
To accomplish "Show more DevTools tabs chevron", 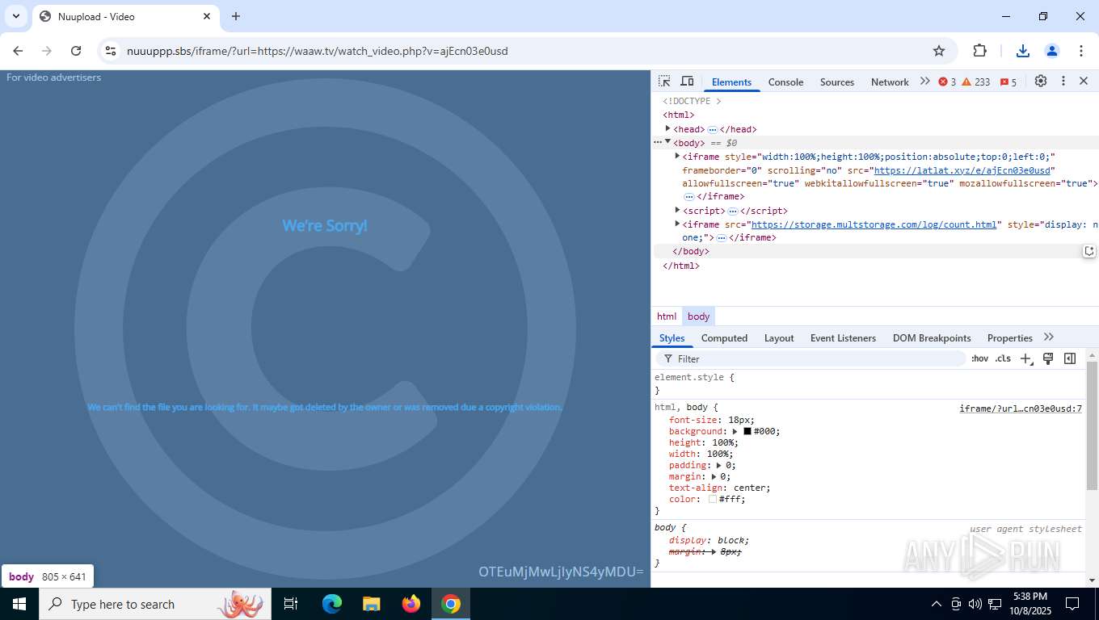I will click(925, 82).
